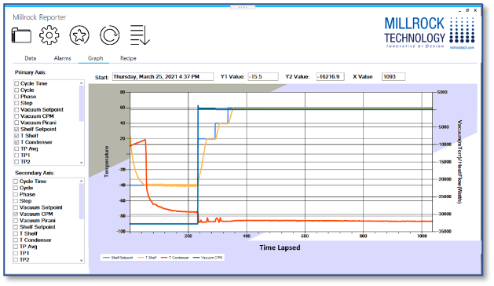Click the Secondary Axis scrollbar thumb
494x286 pixels.
82,201
